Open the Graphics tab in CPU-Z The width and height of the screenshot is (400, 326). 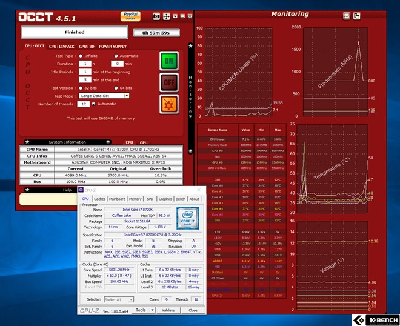click(x=165, y=199)
